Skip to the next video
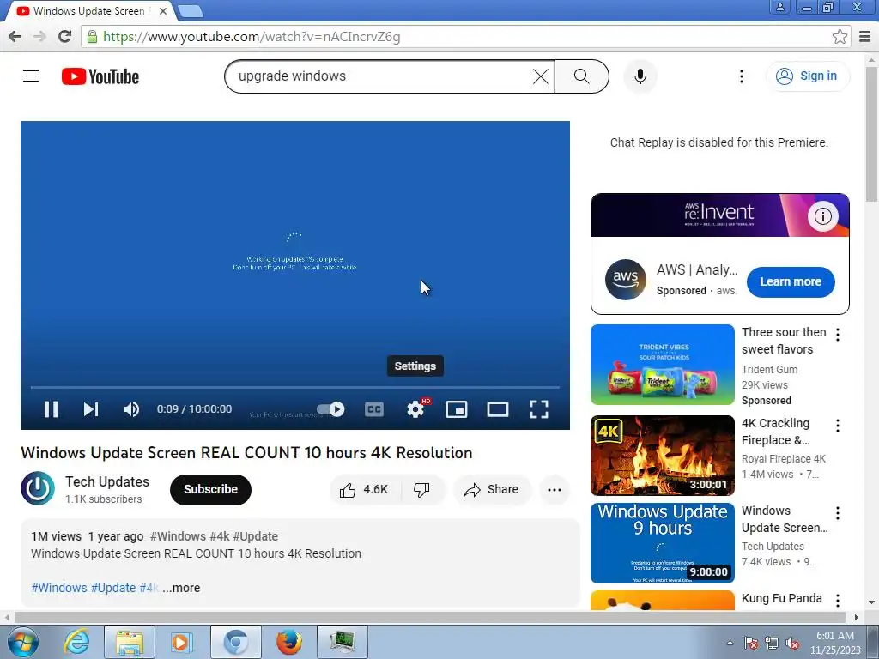 click(91, 409)
